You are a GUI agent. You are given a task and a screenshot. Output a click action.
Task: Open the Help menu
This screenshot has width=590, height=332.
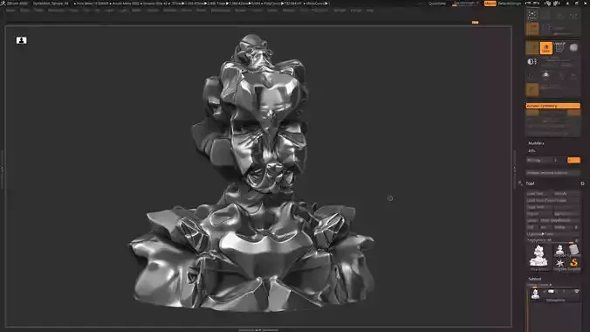370,10
